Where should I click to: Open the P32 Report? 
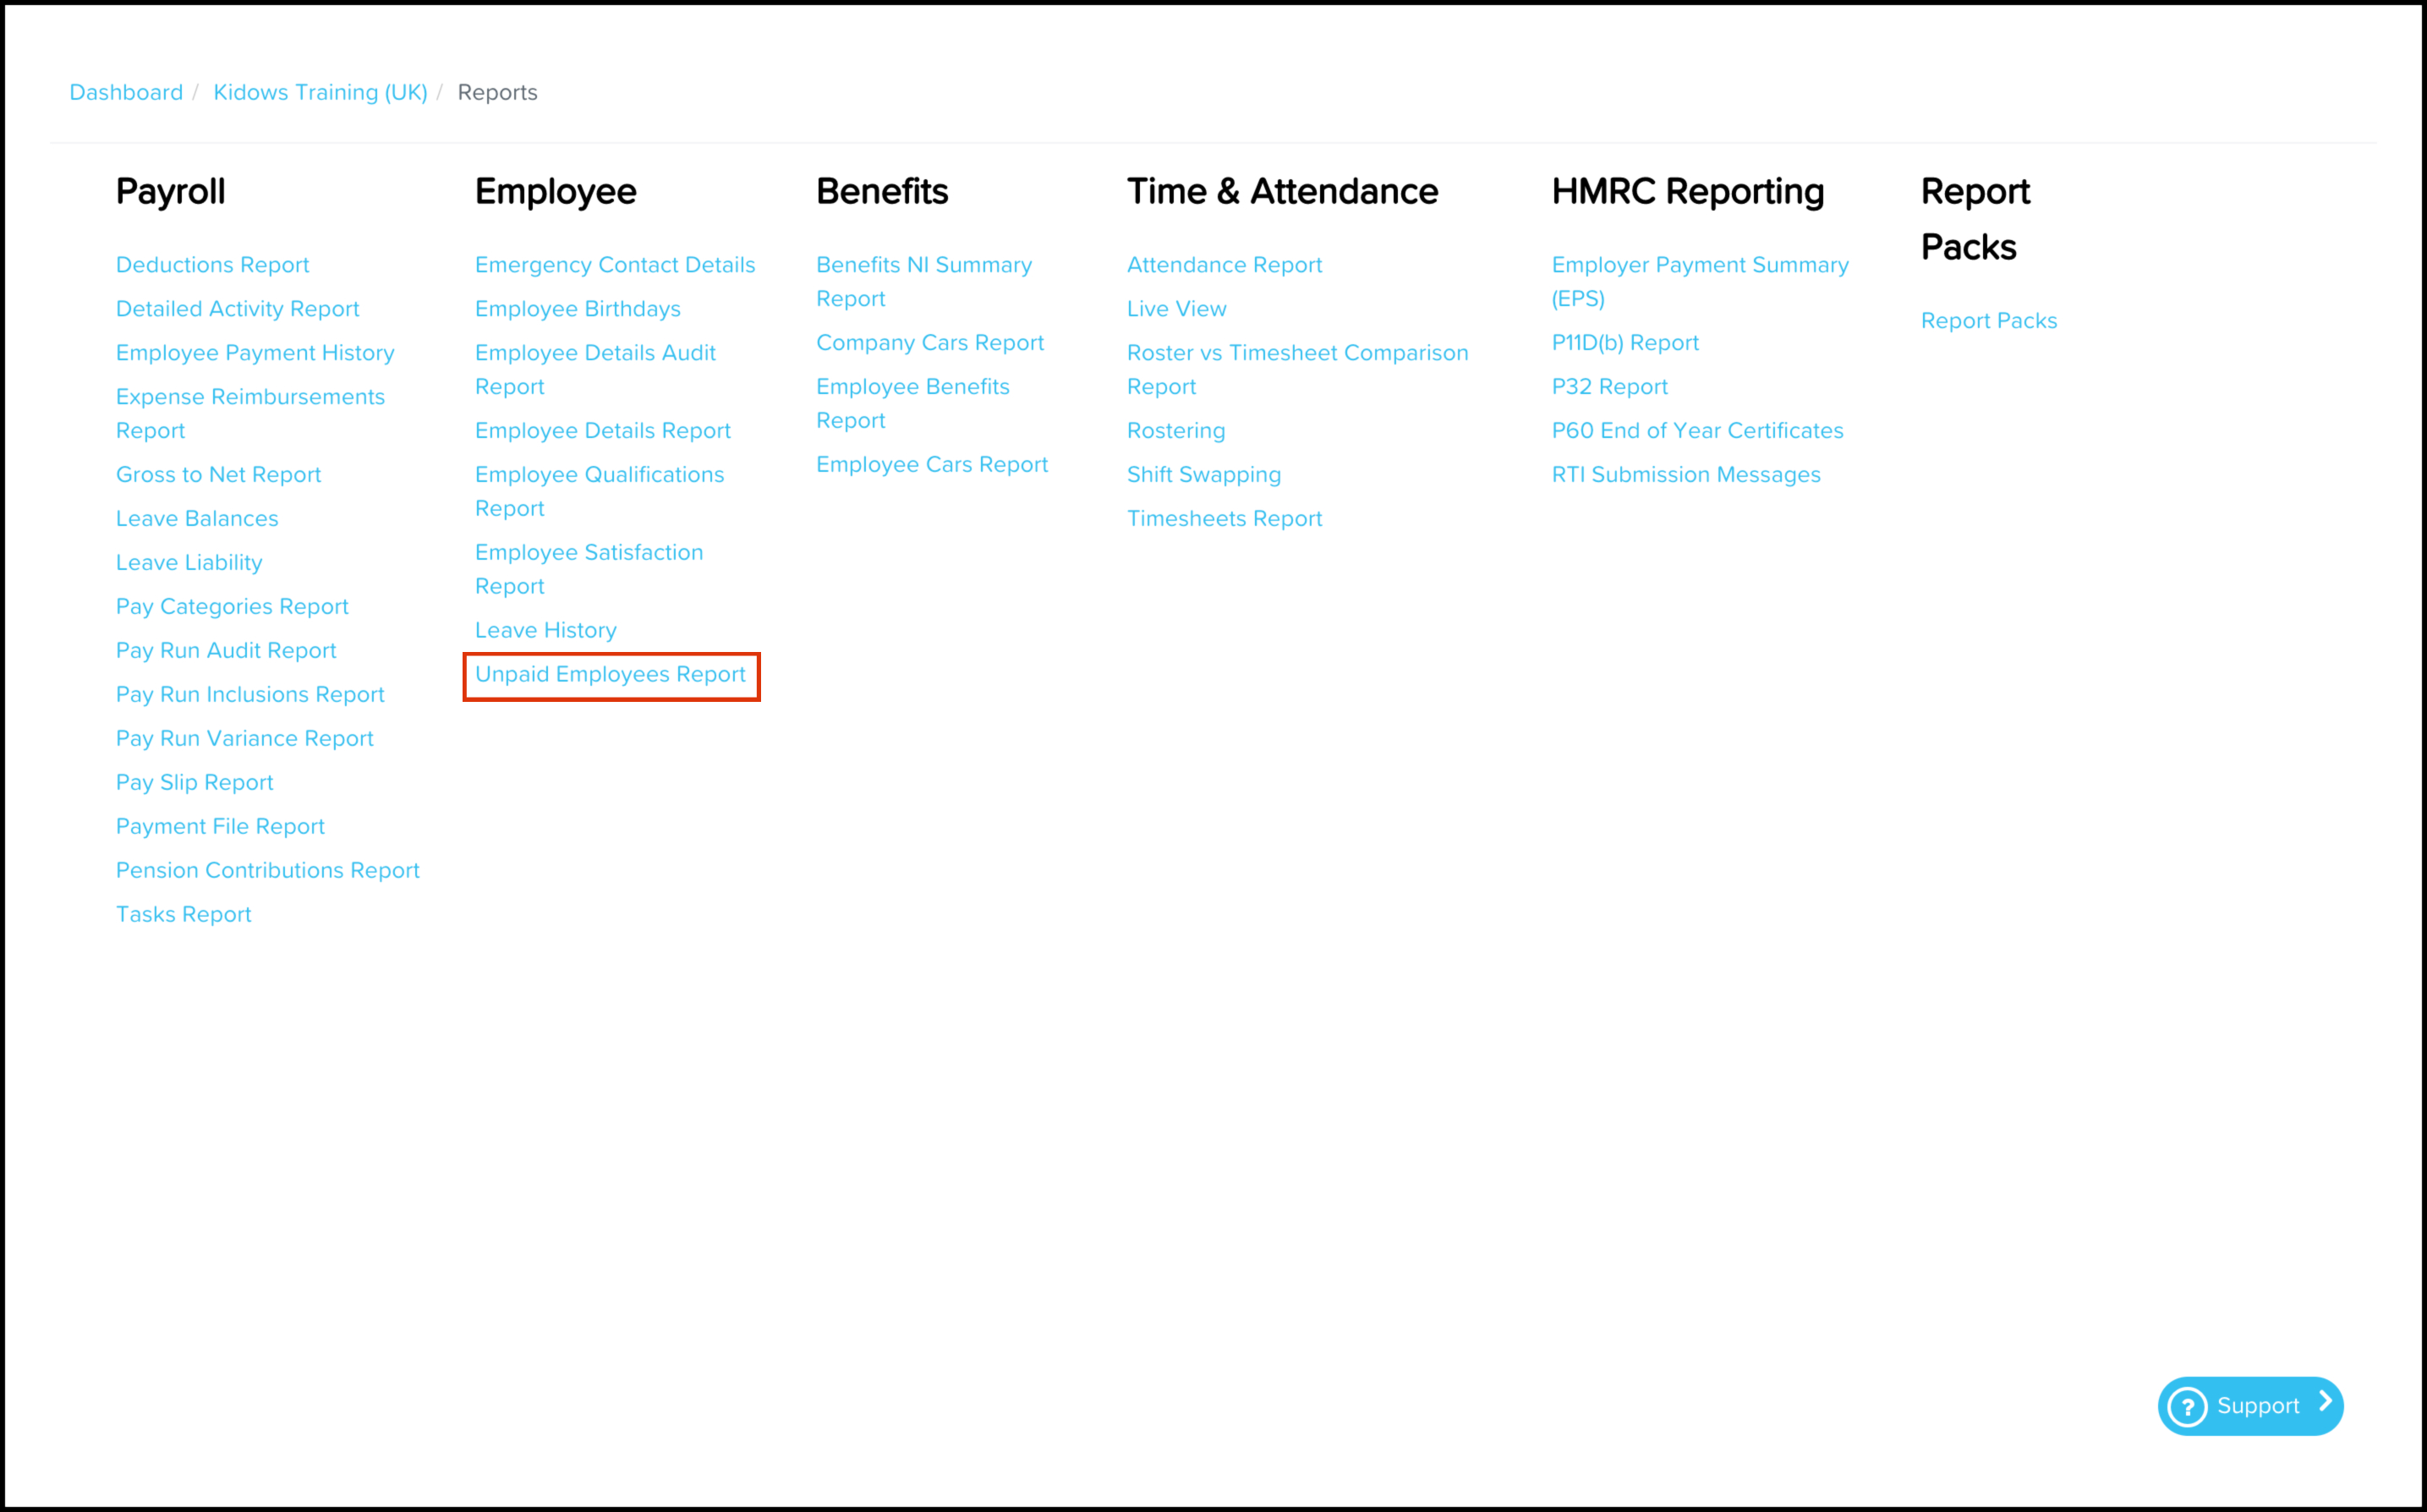click(x=1609, y=387)
